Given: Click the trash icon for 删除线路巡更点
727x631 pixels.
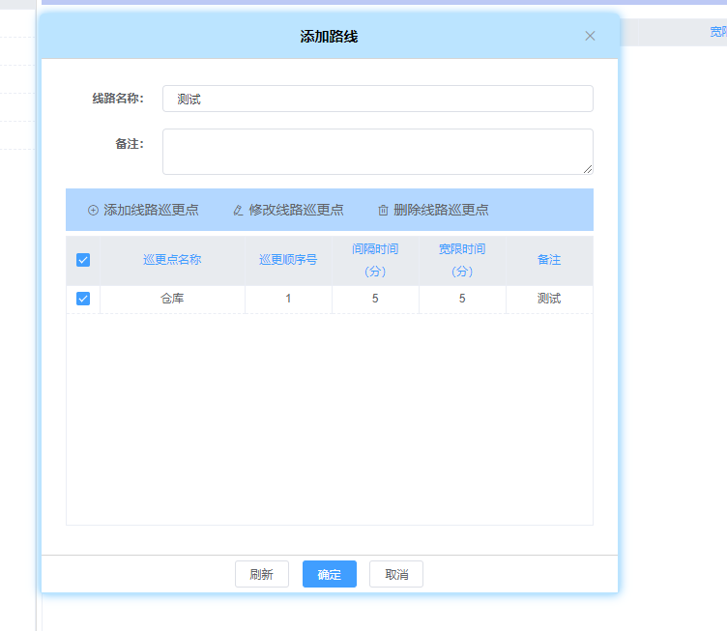Looking at the screenshot, I should pos(383,210).
